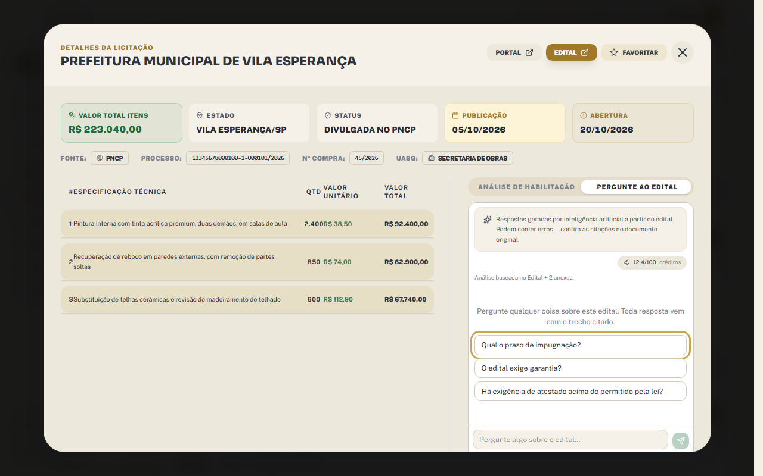Click the total value R$ 92.400,00
763x476 pixels.
pyautogui.click(x=407, y=224)
